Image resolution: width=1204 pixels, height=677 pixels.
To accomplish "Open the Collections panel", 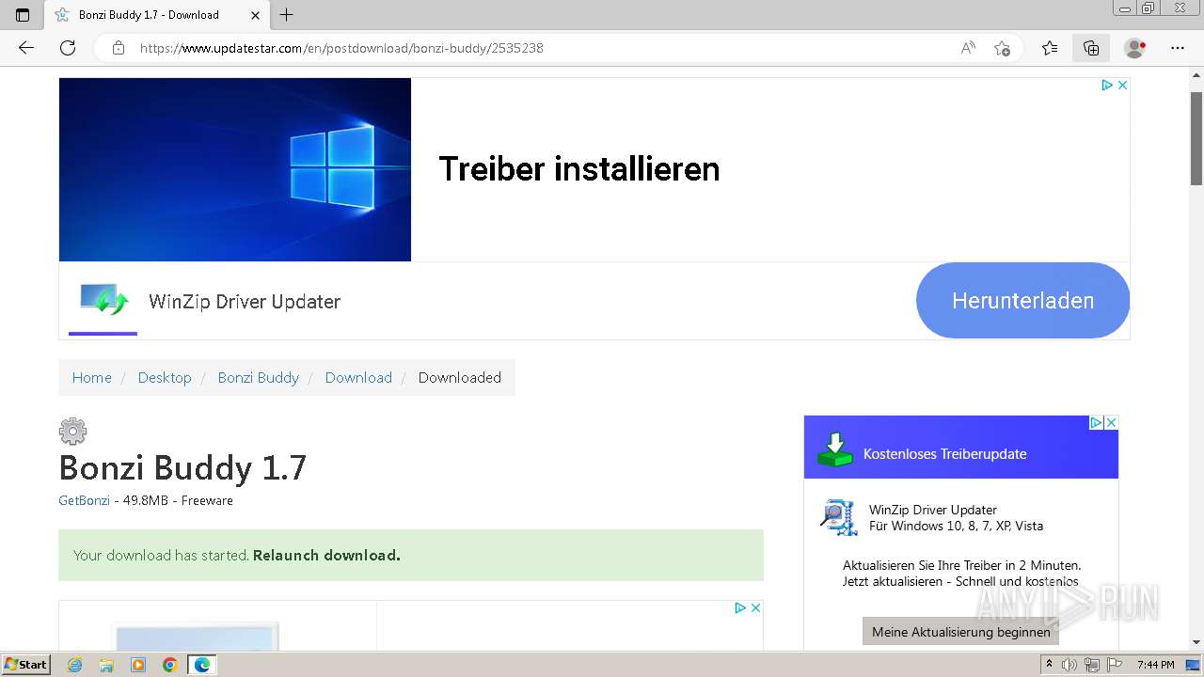I will tap(1091, 48).
